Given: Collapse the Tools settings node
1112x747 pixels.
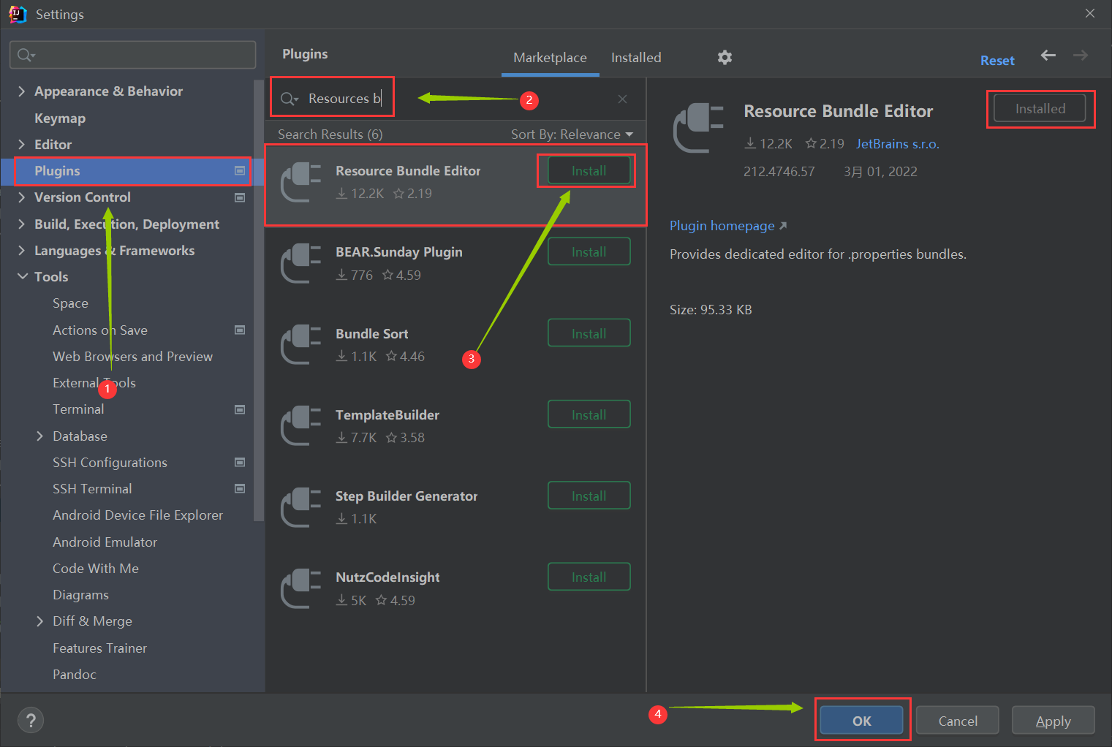Looking at the screenshot, I should point(22,276).
